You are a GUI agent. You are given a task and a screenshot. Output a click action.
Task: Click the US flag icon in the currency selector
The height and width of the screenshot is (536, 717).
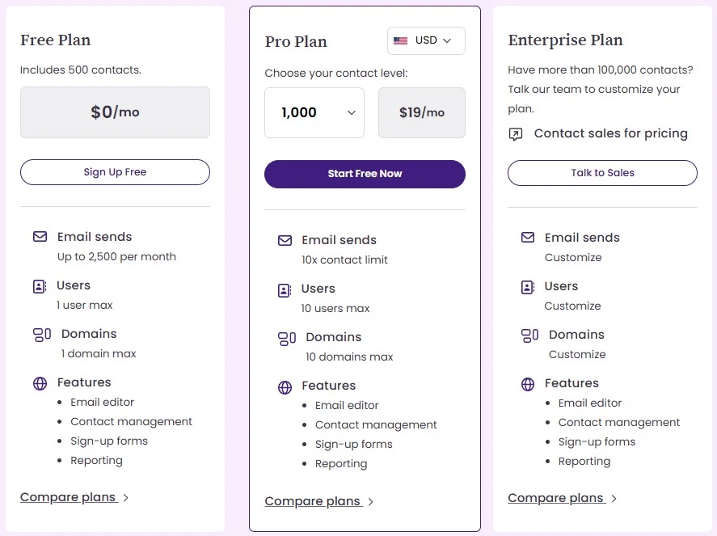[401, 40]
